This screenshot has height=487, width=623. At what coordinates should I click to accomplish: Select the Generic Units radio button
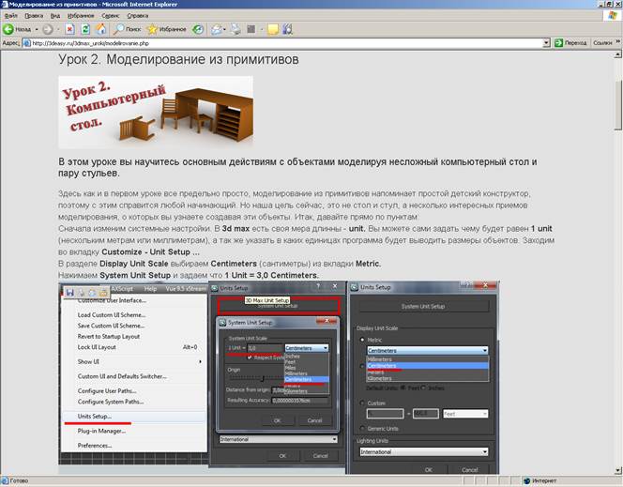(x=362, y=429)
